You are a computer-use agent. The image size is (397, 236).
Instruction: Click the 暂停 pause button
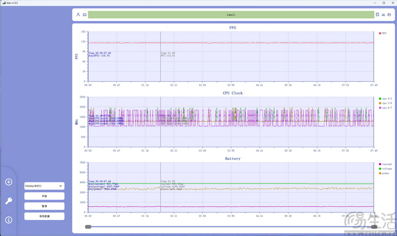pos(44,206)
